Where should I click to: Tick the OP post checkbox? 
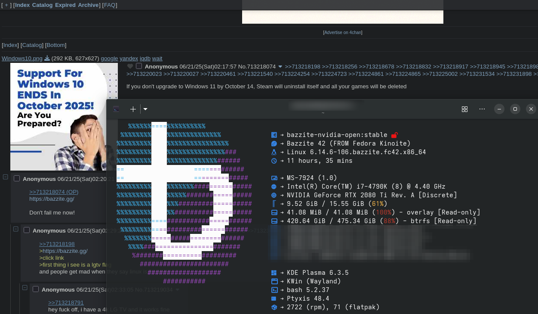139,66
